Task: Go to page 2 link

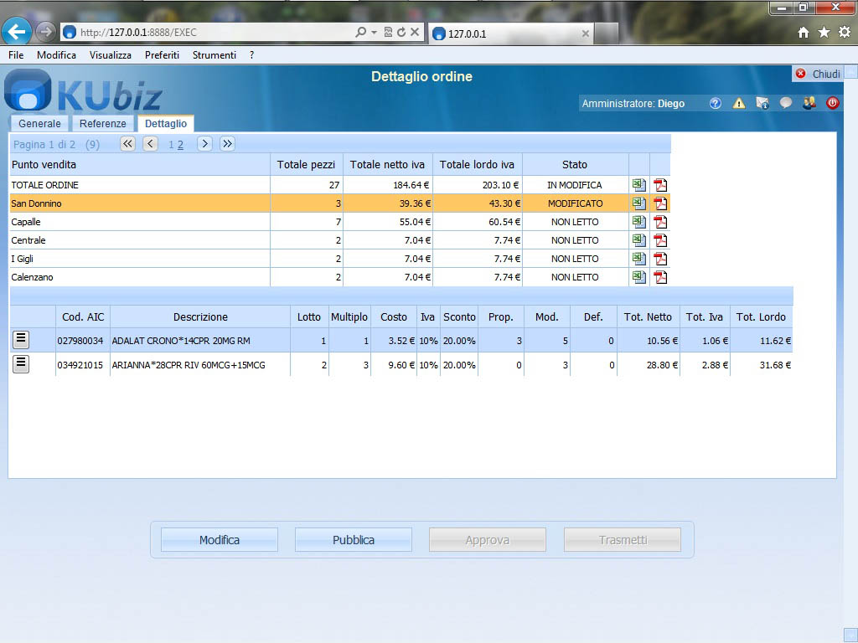Action: 180,145
